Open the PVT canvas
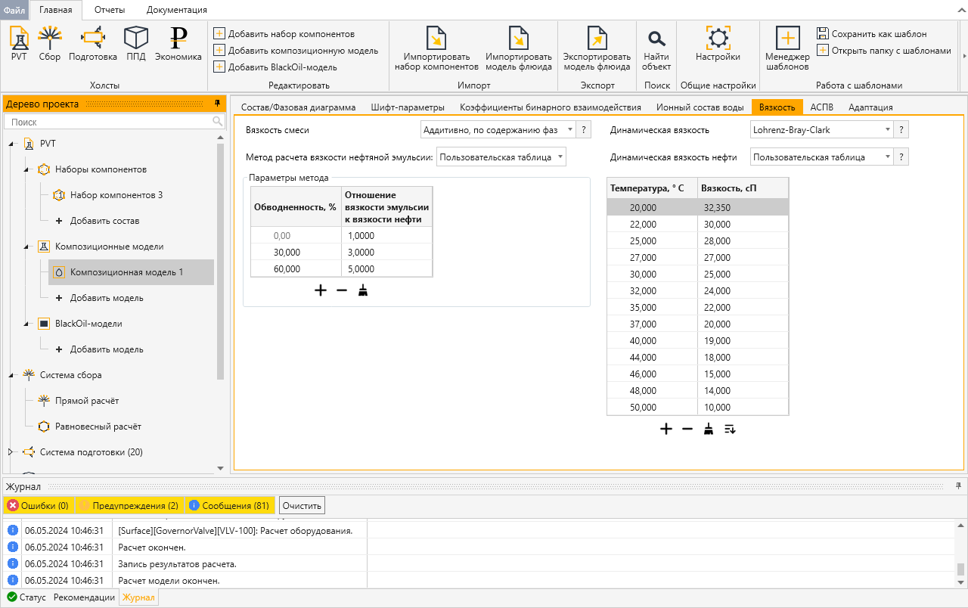 pos(19,43)
